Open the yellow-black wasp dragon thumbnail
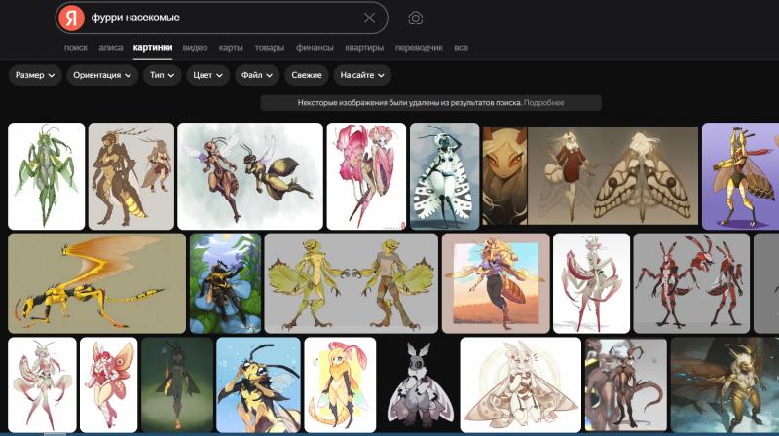This screenshot has height=436, width=779. point(96,283)
